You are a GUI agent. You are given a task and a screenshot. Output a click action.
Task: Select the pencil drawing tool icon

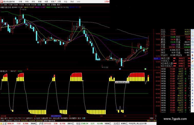click(192, 62)
